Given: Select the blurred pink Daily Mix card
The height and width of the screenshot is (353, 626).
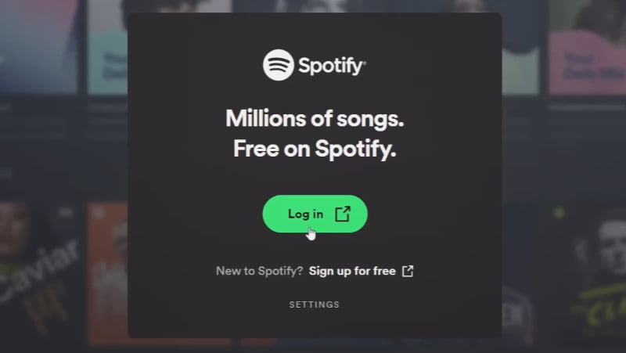Looking at the screenshot, I should [588, 47].
